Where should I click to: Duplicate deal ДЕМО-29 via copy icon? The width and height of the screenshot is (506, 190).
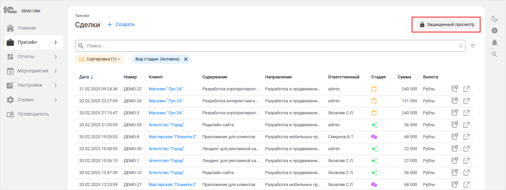point(455,125)
